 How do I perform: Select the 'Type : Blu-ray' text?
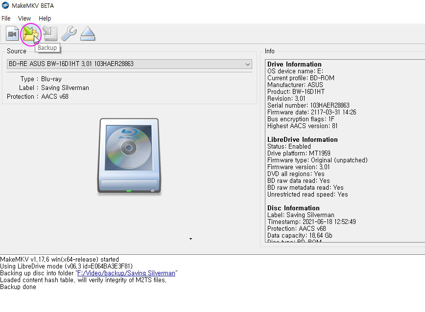pyautogui.click(x=41, y=79)
